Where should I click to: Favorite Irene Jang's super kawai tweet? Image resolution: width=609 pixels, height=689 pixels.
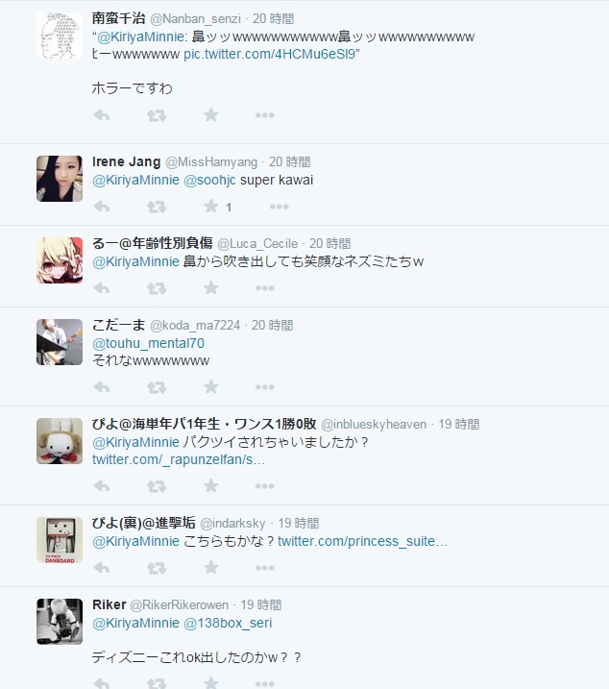click(211, 206)
